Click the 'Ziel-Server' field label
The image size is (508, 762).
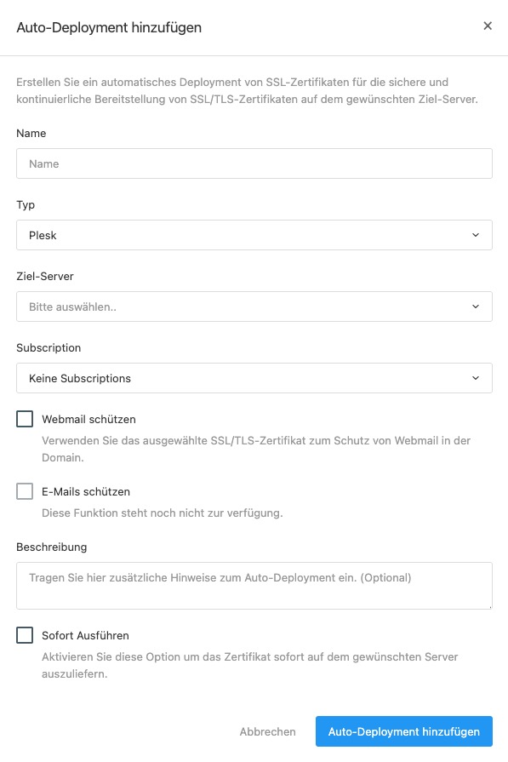tap(45, 276)
